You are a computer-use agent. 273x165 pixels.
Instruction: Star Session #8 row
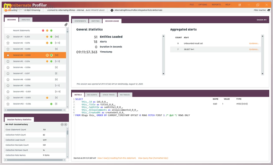tap(8, 80)
